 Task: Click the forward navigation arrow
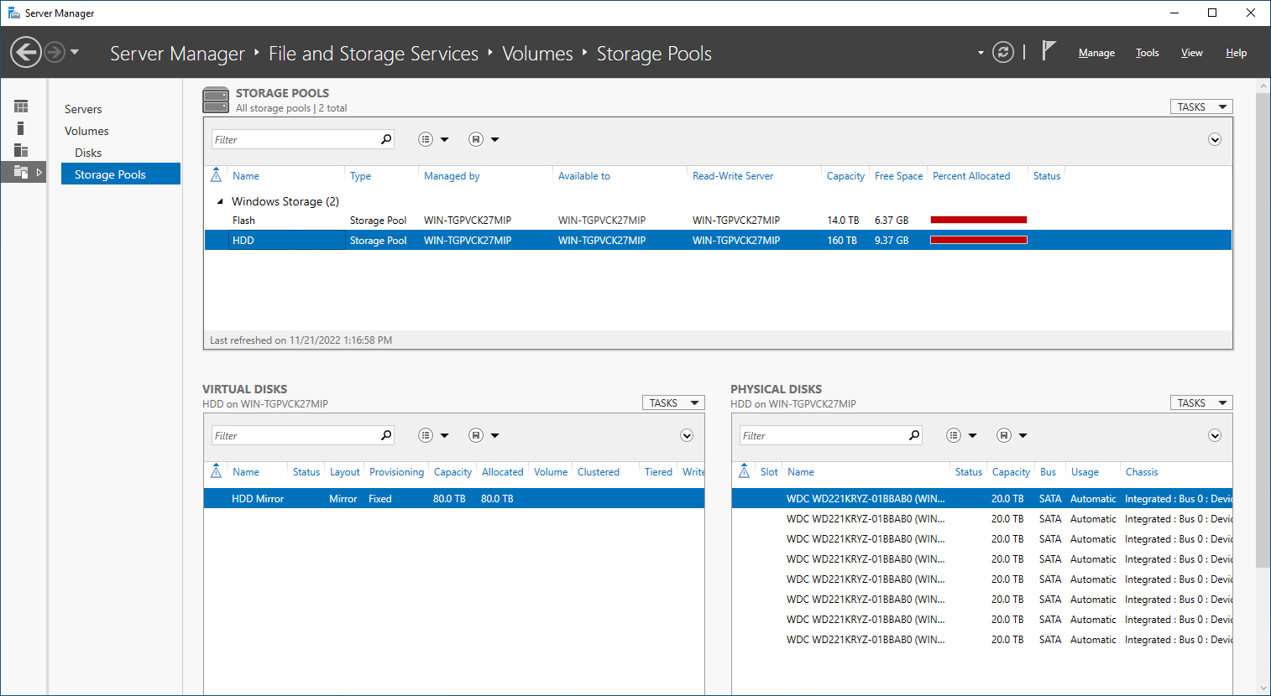[55, 52]
